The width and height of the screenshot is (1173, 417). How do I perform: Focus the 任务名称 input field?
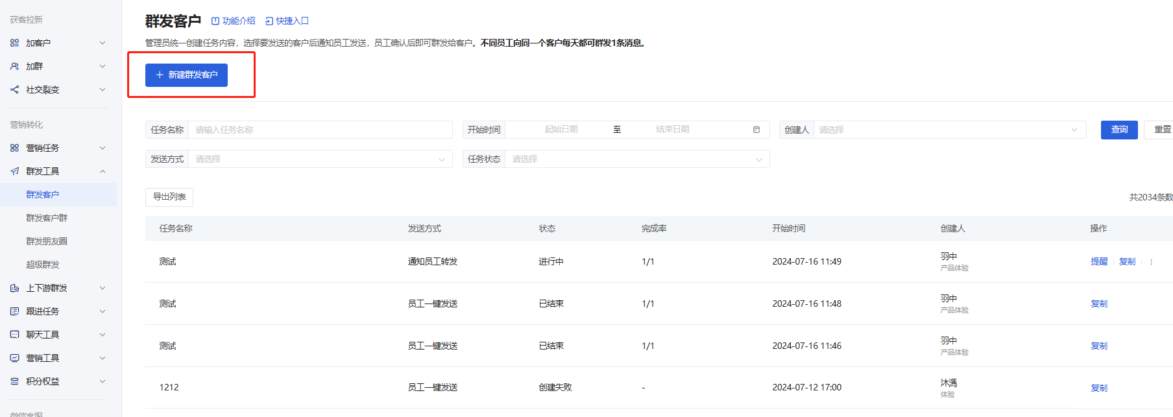click(x=320, y=130)
